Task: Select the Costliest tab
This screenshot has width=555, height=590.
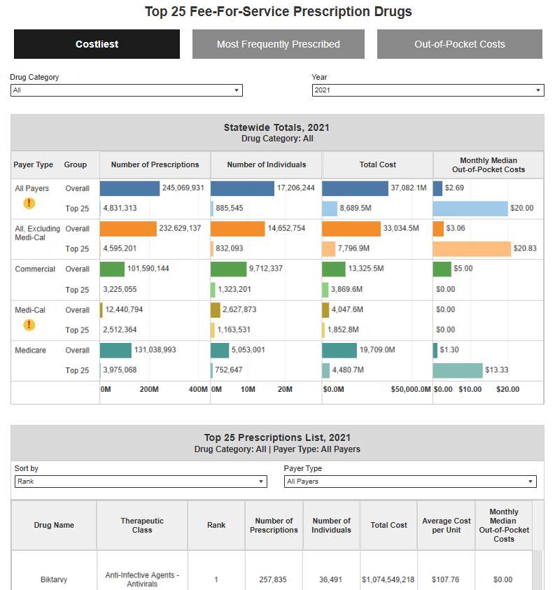Action: coord(97,43)
